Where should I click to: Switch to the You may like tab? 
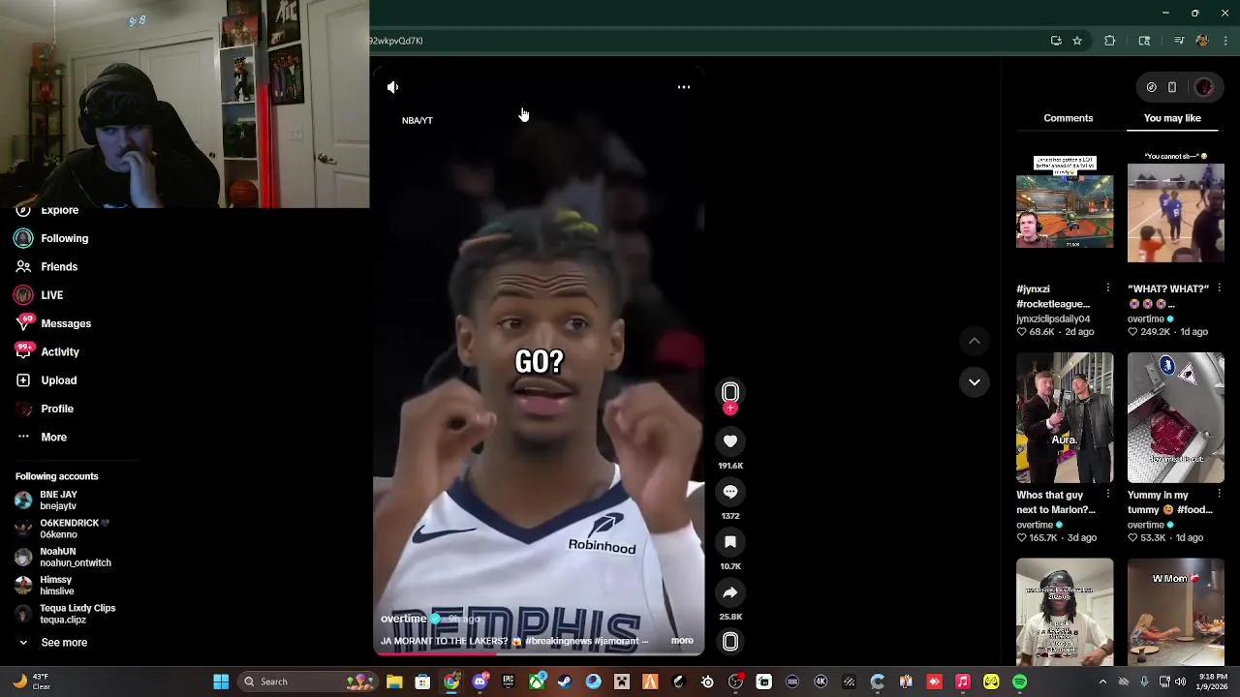point(1172,118)
